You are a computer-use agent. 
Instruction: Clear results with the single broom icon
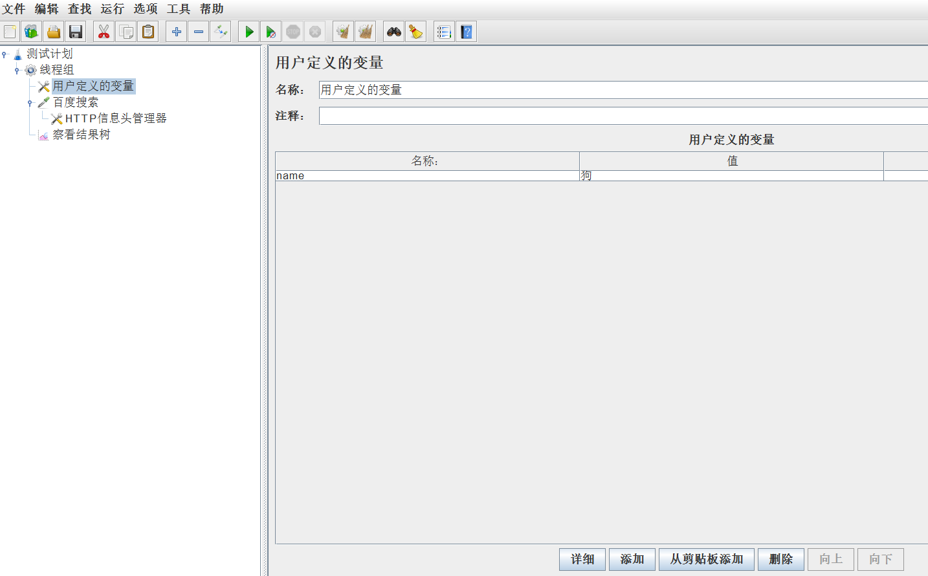(x=343, y=32)
